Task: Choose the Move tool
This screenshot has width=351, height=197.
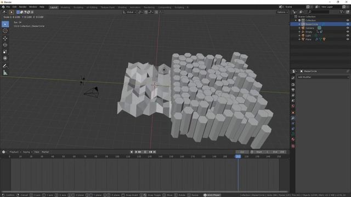Action: 5,38
